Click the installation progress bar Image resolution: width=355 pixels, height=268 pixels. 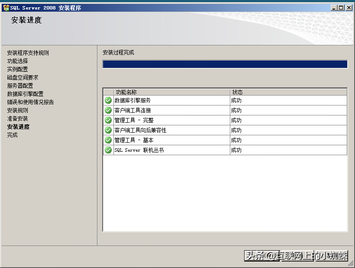[224, 64]
